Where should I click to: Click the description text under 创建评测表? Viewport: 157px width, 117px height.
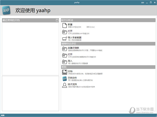click(85, 51)
